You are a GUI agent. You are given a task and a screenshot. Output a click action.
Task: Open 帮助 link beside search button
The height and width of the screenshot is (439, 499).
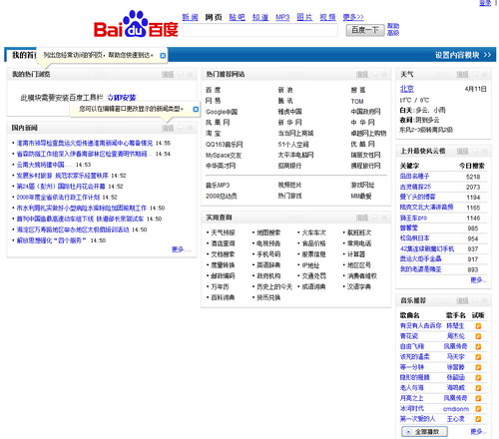click(x=393, y=26)
